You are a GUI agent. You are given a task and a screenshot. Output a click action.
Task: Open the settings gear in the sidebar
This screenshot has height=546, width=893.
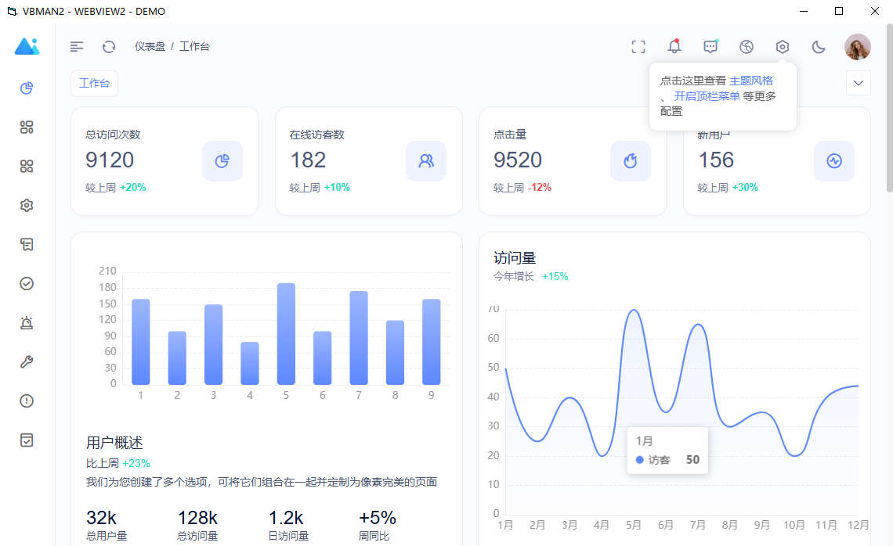[26, 205]
